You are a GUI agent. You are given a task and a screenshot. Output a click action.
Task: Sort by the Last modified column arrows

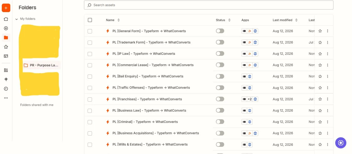296,20
